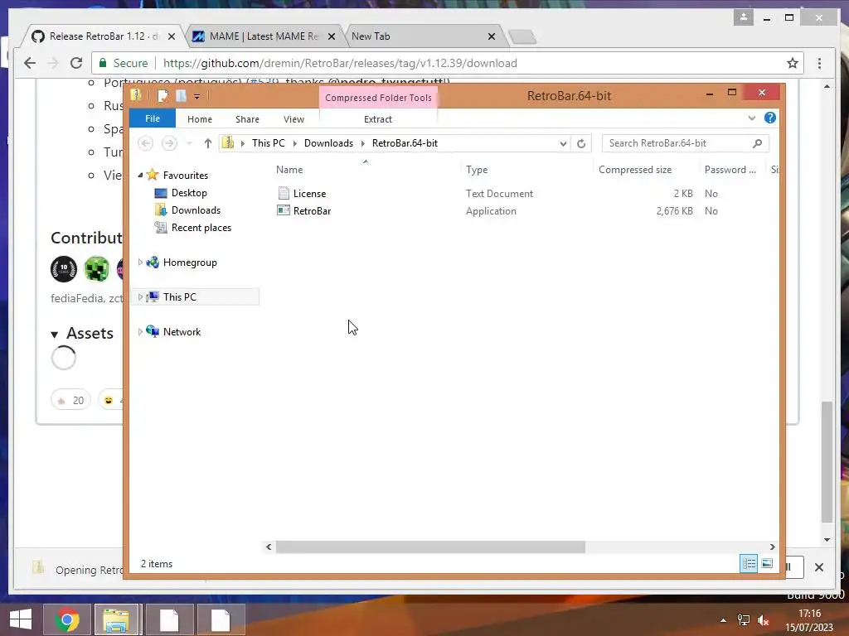849x636 pixels.
Task: Click Chrome icon in taskbar
Action: [67, 619]
